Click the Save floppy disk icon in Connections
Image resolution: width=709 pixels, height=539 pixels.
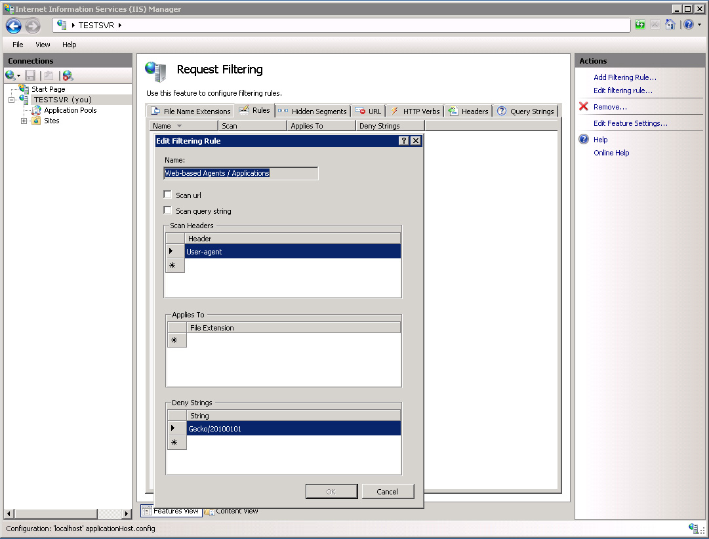(30, 75)
